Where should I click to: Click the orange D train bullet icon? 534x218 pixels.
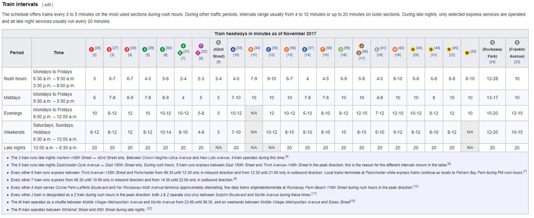[x=286, y=49]
